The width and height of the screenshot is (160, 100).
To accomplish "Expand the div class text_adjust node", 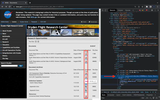I will 110,18.
